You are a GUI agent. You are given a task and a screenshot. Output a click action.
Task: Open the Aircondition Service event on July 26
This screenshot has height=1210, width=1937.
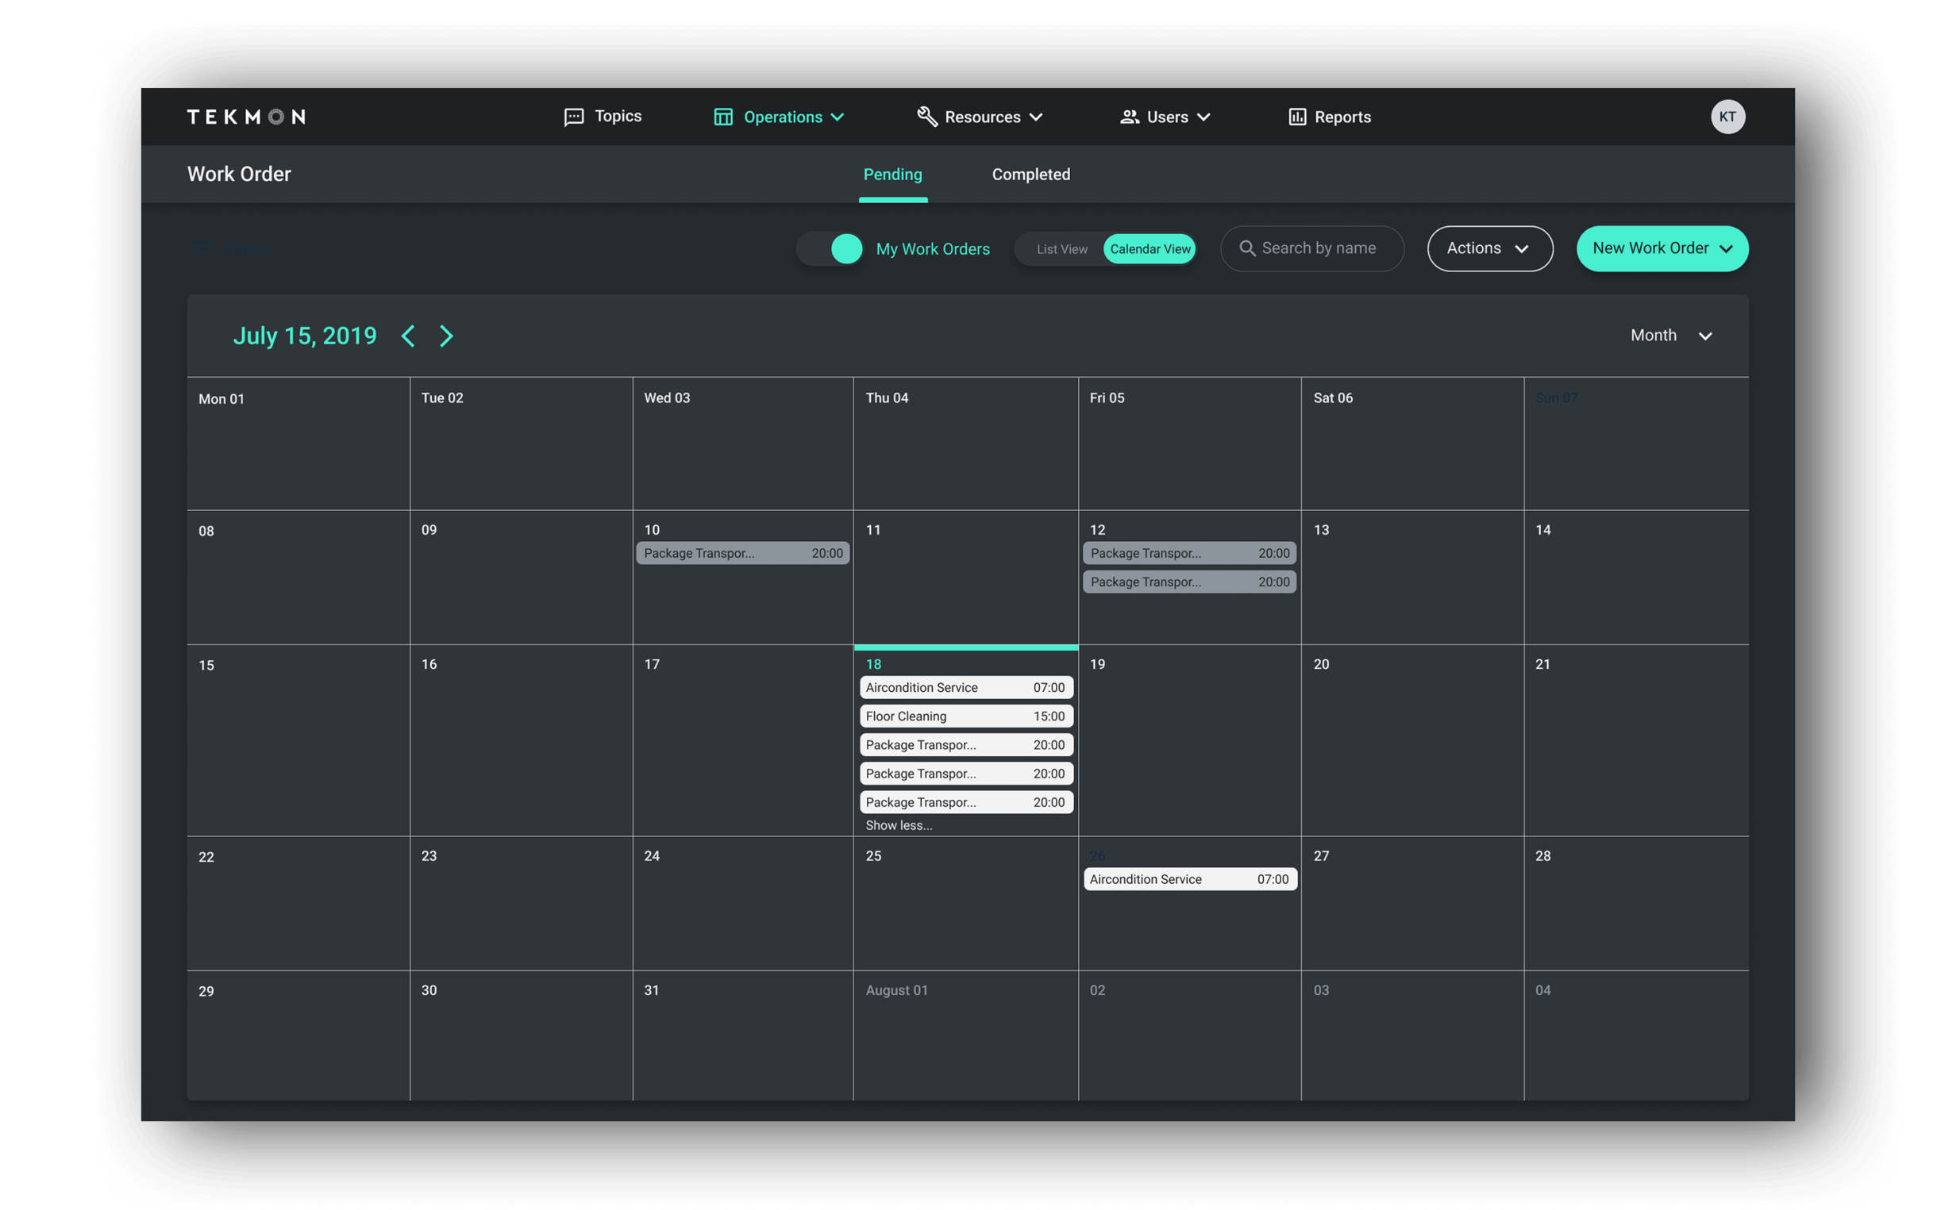1189,878
